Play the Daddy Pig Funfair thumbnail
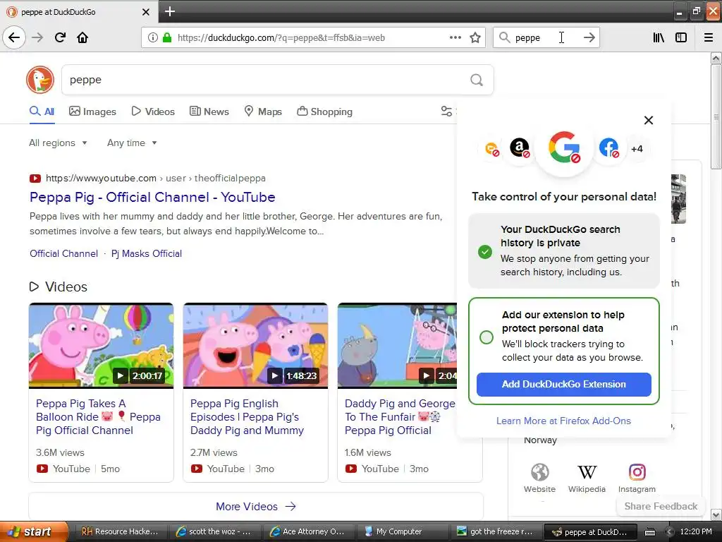The image size is (722, 542). 398,345
